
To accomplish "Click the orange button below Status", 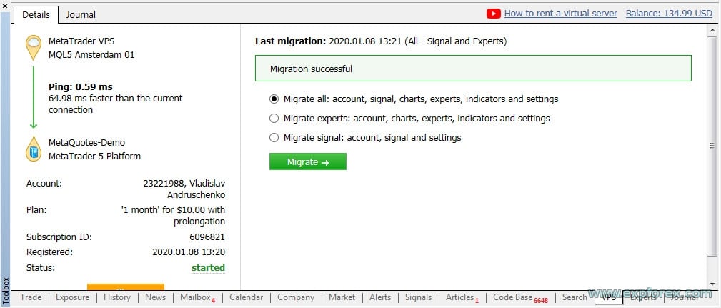I will [126, 287].
